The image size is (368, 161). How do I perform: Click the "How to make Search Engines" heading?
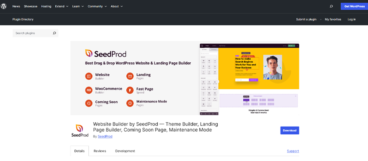[246, 63]
